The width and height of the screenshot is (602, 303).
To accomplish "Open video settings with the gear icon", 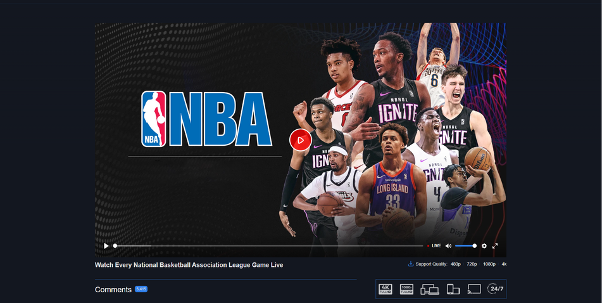I will (484, 246).
